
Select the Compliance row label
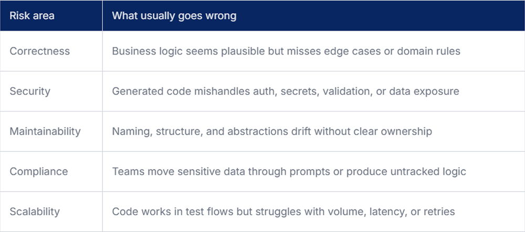click(38, 171)
